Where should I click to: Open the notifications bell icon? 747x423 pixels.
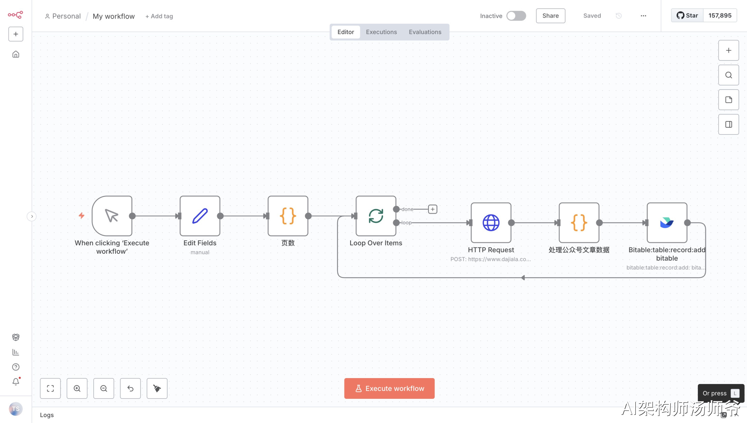[x=16, y=382]
